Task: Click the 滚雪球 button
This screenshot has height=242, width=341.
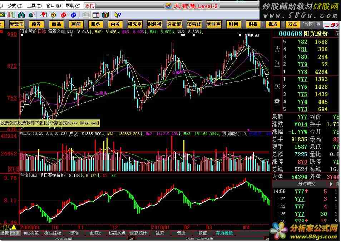Action: point(194,24)
